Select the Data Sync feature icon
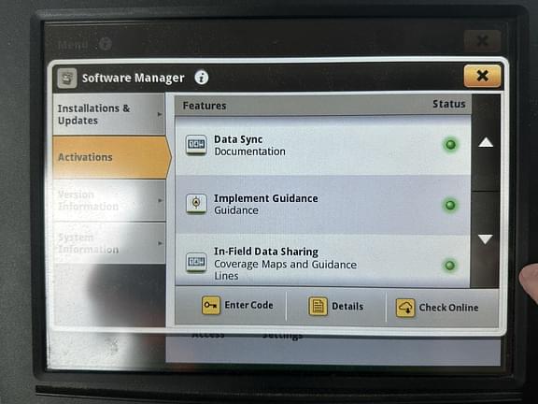 click(196, 145)
